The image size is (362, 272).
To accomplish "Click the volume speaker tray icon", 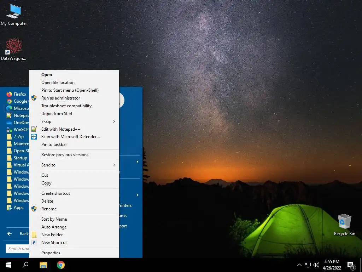I will pyautogui.click(x=316, y=265).
